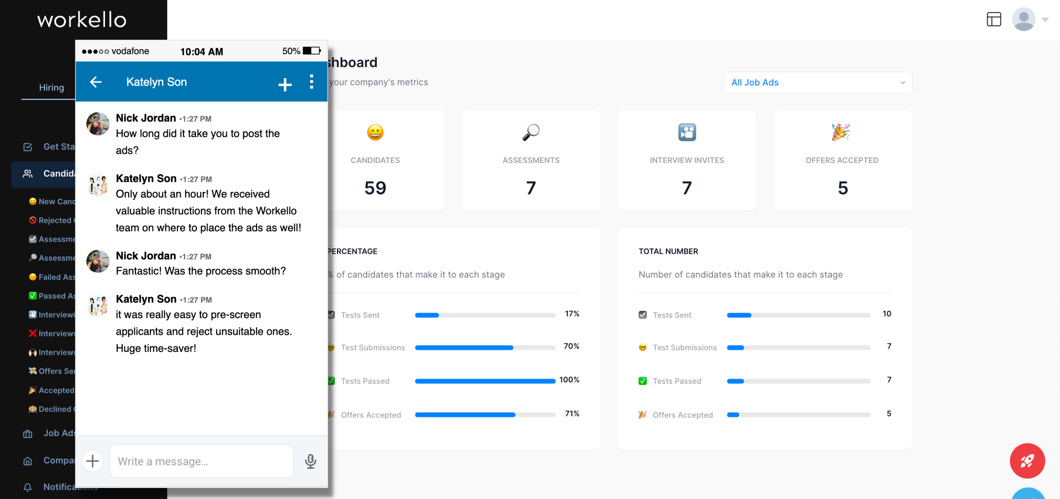Open the Job Ads sidebar item
The height and width of the screenshot is (499, 1060).
point(49,433)
